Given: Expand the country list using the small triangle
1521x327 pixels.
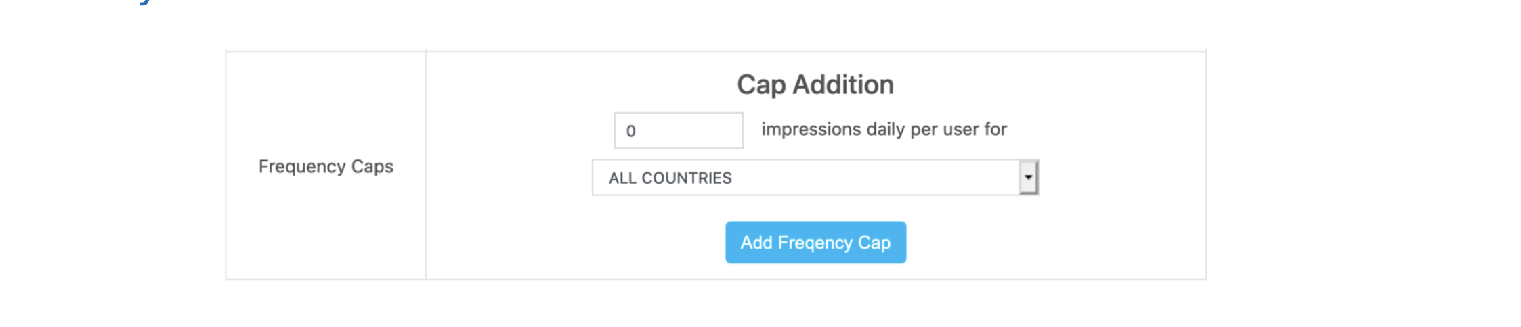Looking at the screenshot, I should pyautogui.click(x=1029, y=178).
